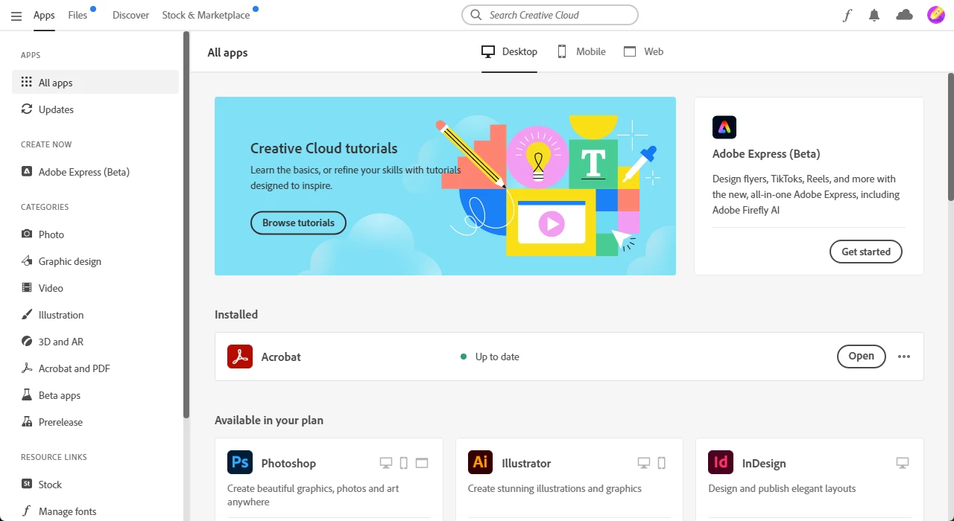This screenshot has height=521, width=954.
Task: Open the user profile avatar
Action: click(936, 15)
